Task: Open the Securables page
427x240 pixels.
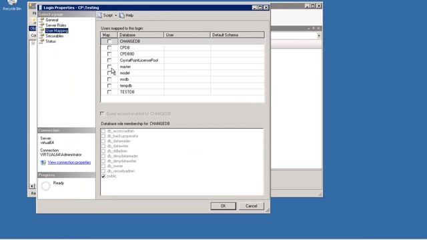Action: coord(55,36)
